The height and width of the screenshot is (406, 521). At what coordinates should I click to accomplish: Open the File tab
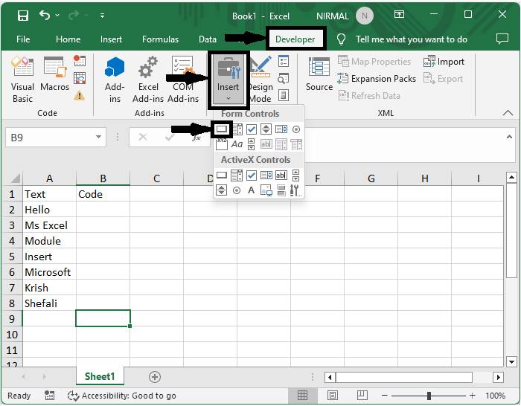click(23, 39)
